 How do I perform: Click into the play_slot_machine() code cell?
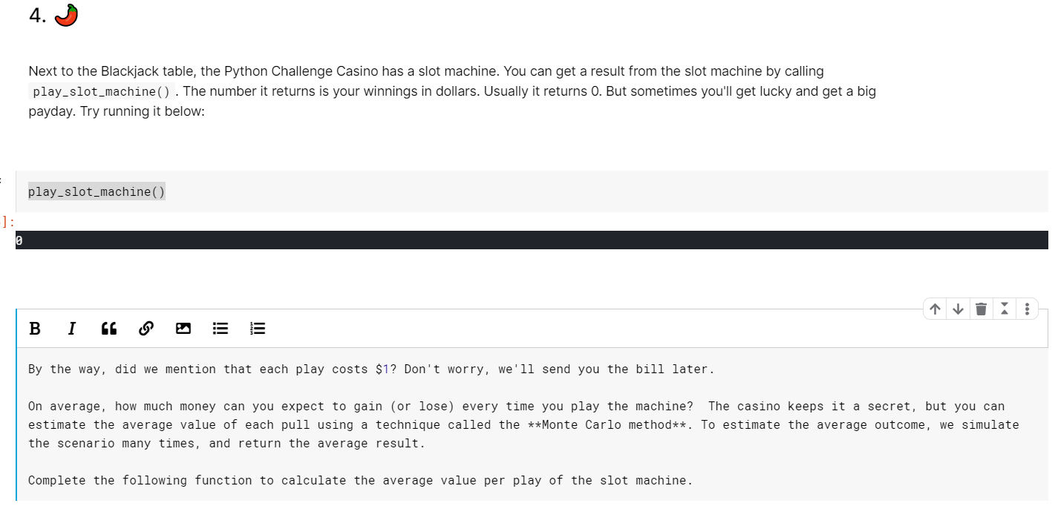(x=532, y=191)
